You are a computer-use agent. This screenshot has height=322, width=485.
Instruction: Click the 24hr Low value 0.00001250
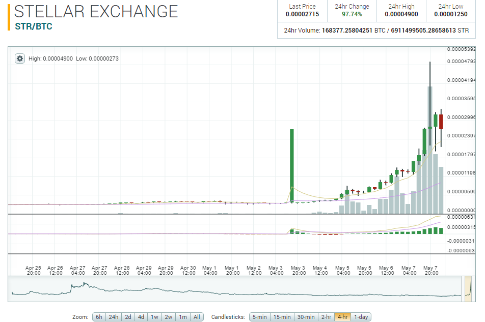451,14
